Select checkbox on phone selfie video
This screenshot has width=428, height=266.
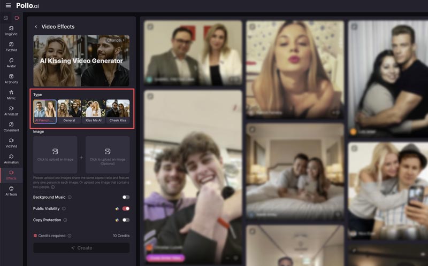pyautogui.click(x=354, y=148)
